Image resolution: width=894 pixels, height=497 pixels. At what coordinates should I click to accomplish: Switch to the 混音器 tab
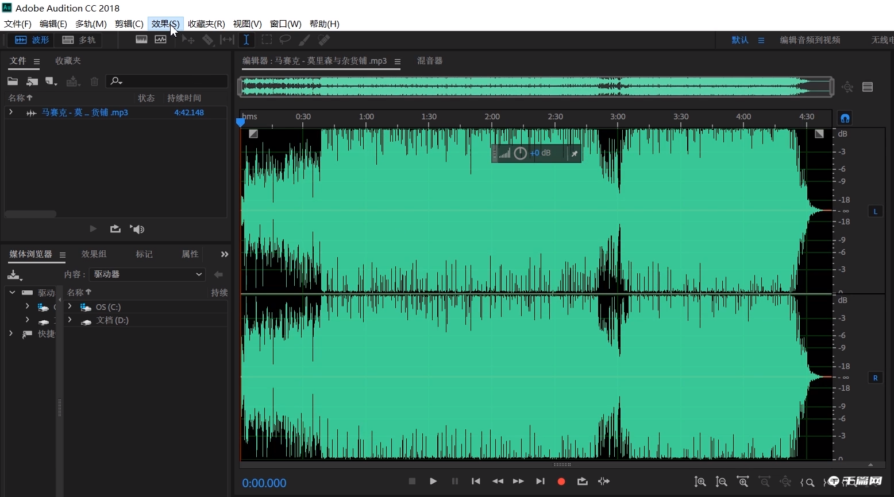pos(430,61)
